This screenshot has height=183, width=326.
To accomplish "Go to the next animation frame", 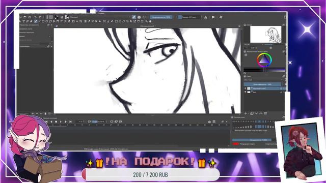I will click(66, 121).
